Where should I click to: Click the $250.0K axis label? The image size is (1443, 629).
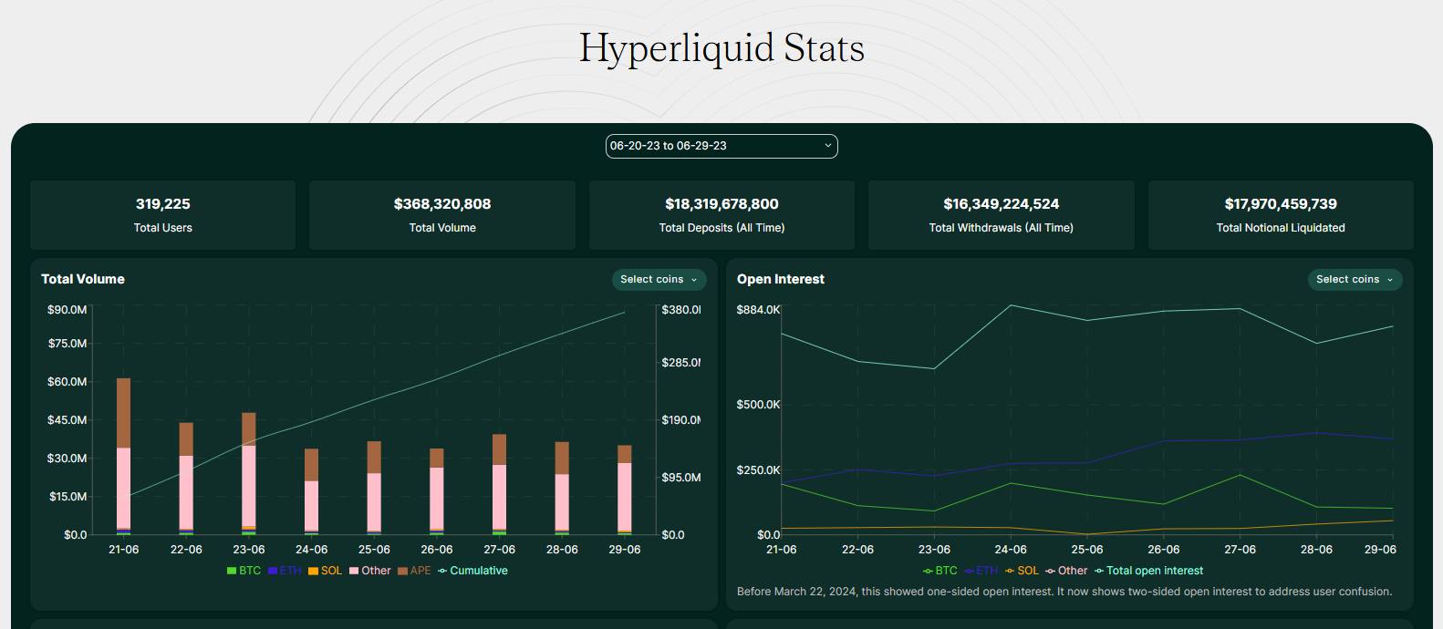pyautogui.click(x=759, y=470)
